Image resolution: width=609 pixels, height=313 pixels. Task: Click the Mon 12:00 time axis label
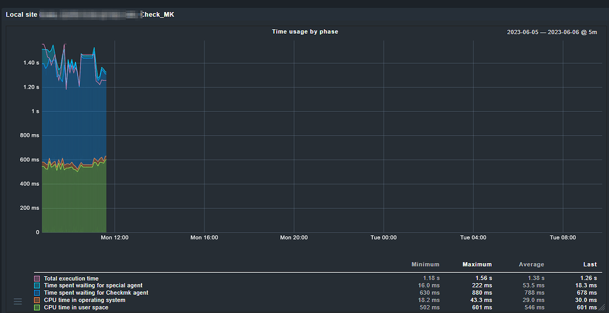tap(115, 237)
